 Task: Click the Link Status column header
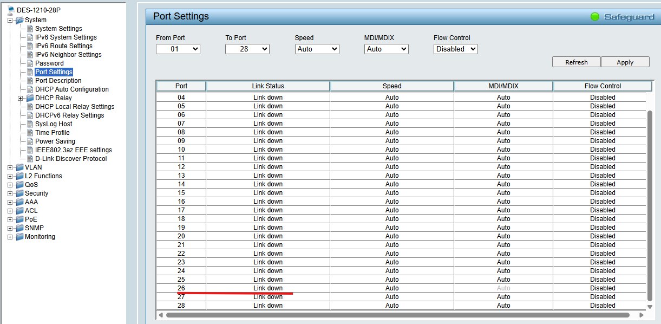pyautogui.click(x=268, y=86)
